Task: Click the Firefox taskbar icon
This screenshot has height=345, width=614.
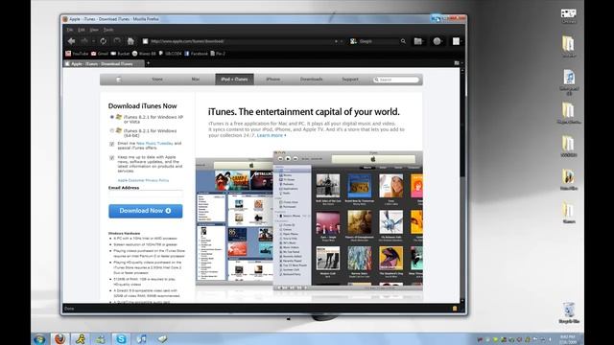Action: [59, 338]
